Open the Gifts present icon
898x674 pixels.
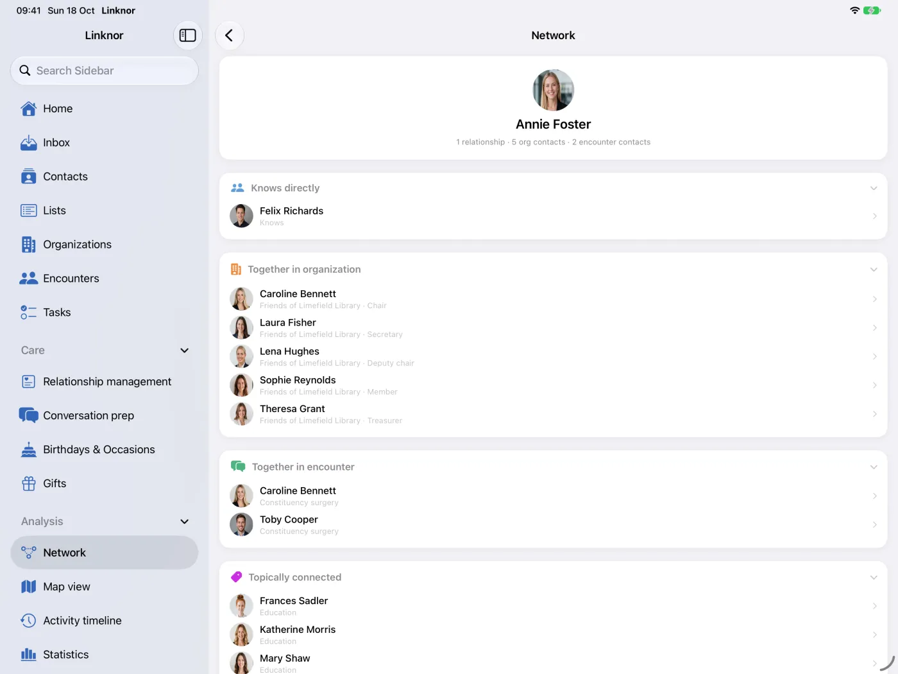29,484
